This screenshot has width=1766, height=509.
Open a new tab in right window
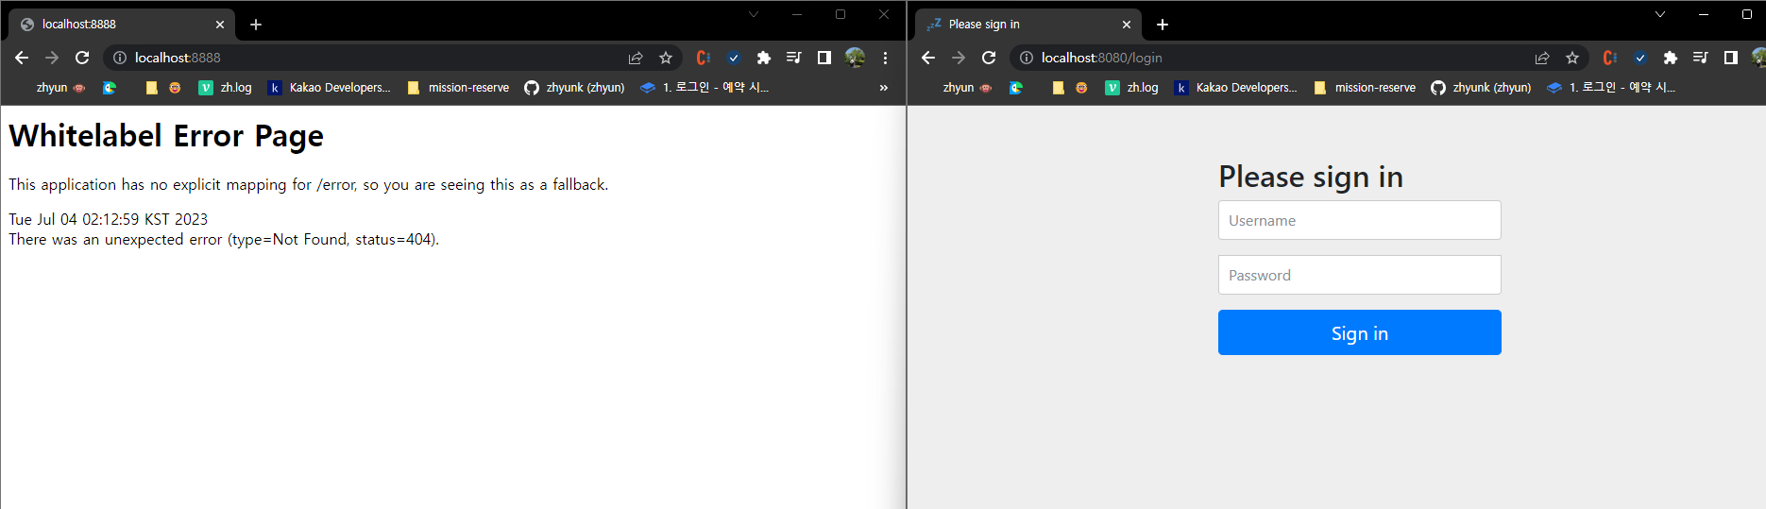[x=1163, y=25]
